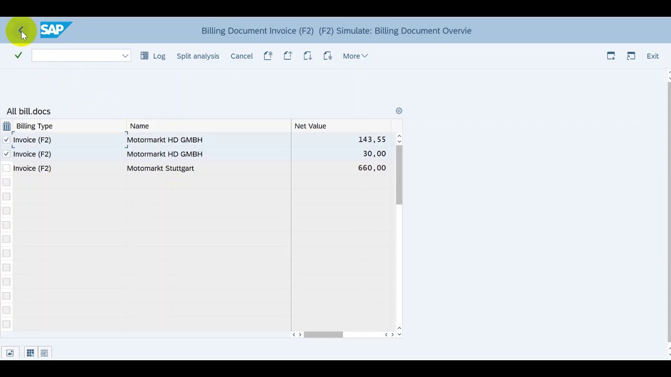Click the table vertical scrollbar thumb
This screenshot has width=671, height=377.
pos(399,175)
